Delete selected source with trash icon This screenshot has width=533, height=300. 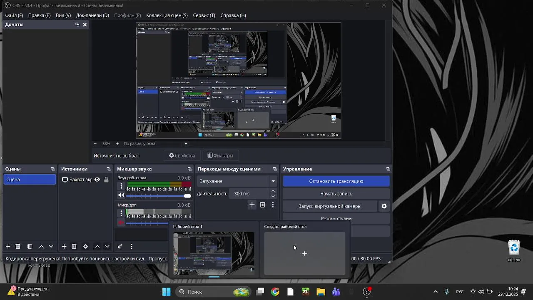pyautogui.click(x=74, y=247)
